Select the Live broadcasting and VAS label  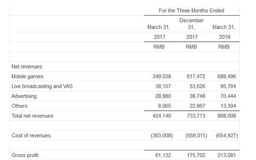tap(42, 86)
